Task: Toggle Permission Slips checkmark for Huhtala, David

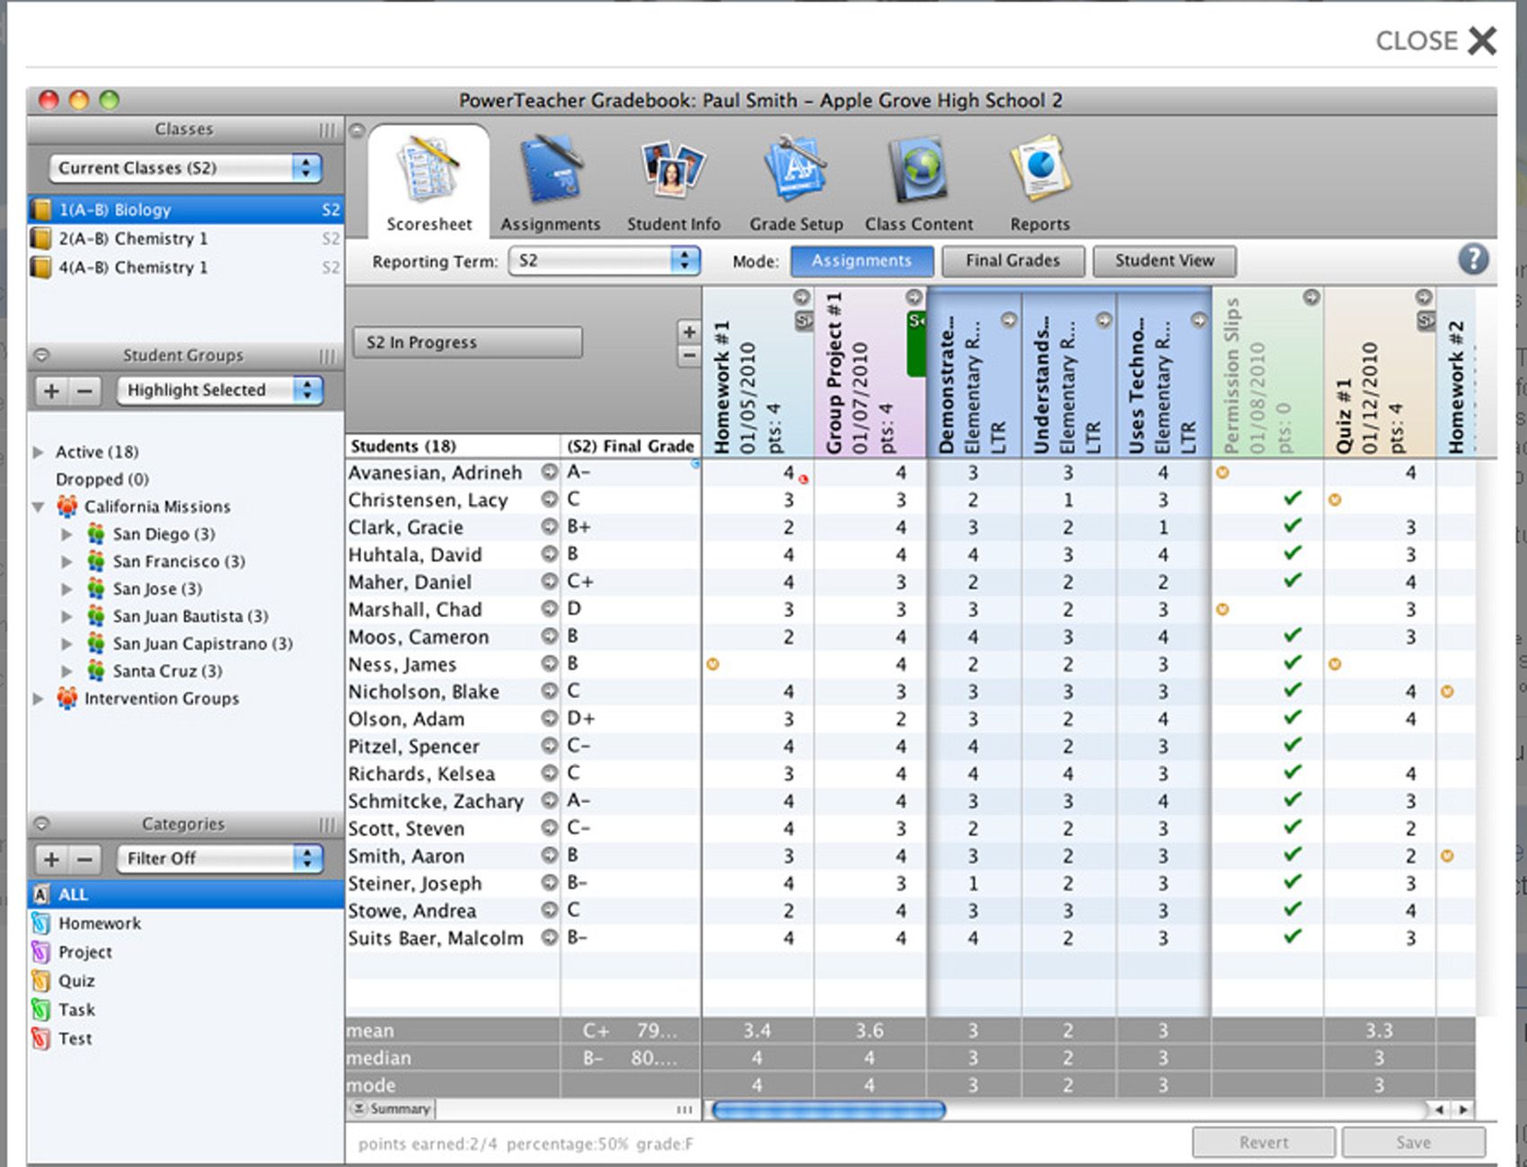Action: (x=1293, y=553)
